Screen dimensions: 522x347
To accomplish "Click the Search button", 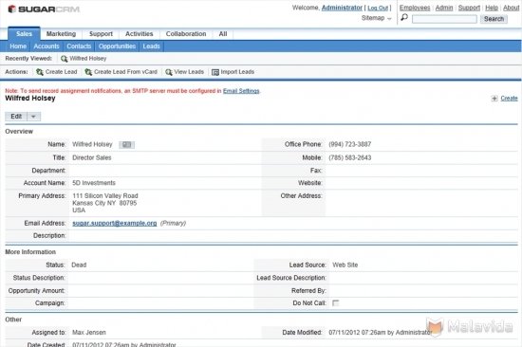I will click(494, 19).
